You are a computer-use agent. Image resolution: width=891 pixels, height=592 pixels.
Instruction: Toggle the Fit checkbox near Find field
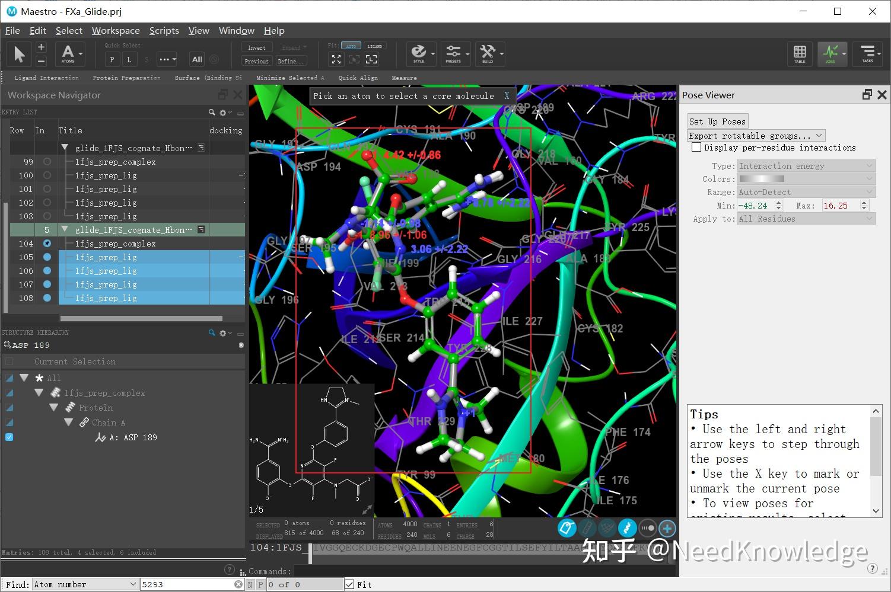click(x=349, y=584)
